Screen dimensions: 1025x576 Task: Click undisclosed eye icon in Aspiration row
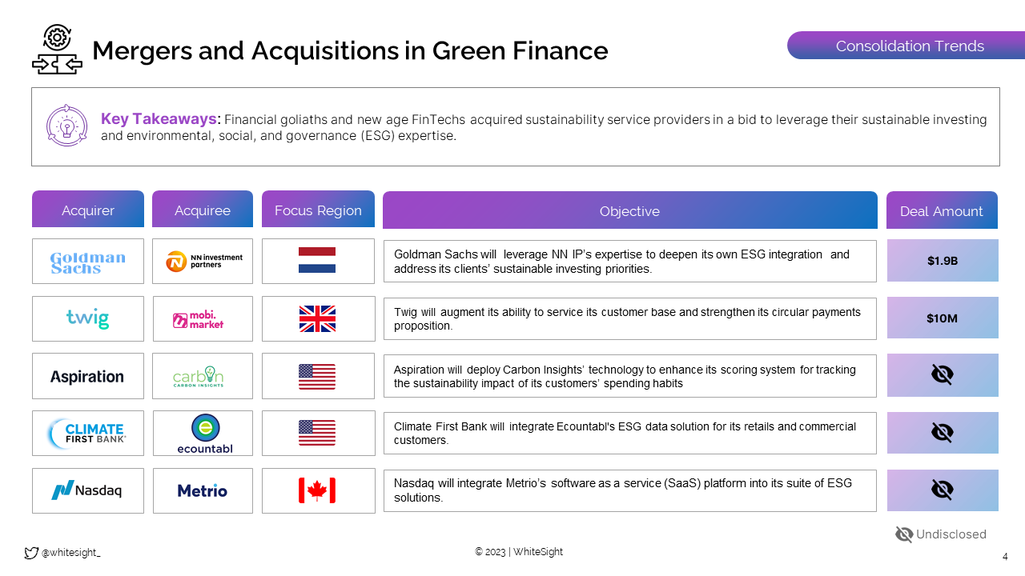pyautogui.click(x=942, y=374)
